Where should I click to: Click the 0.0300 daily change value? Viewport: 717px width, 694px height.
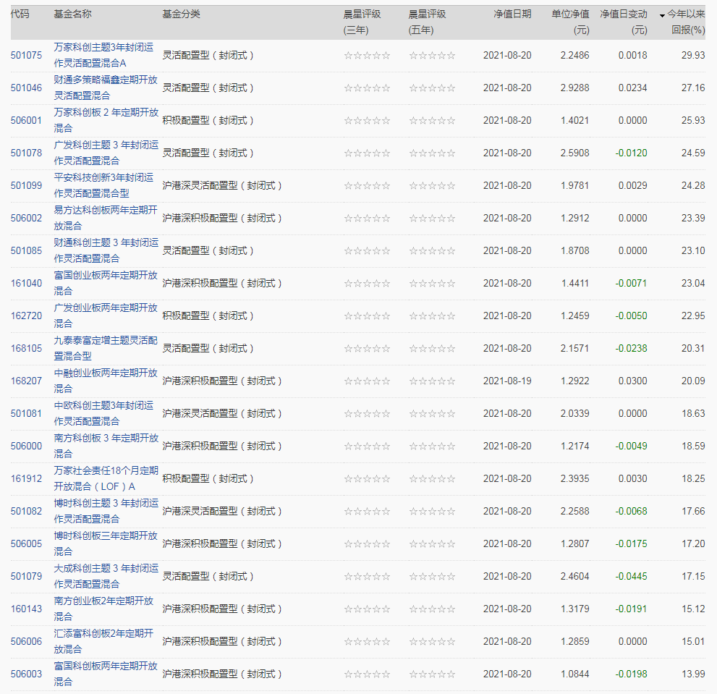(x=633, y=381)
